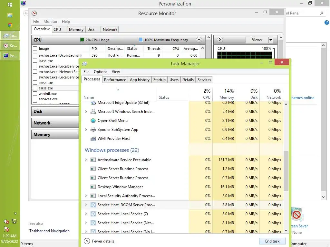This screenshot has width=330, height=247.
Task: Click Service Host: Local Service (7) gear icon
Action: [x=93, y=214]
